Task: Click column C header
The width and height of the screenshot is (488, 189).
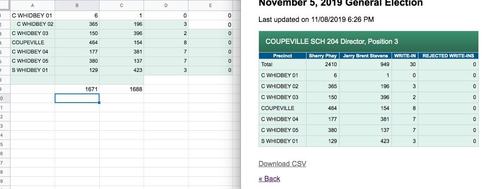Action: 121,5
